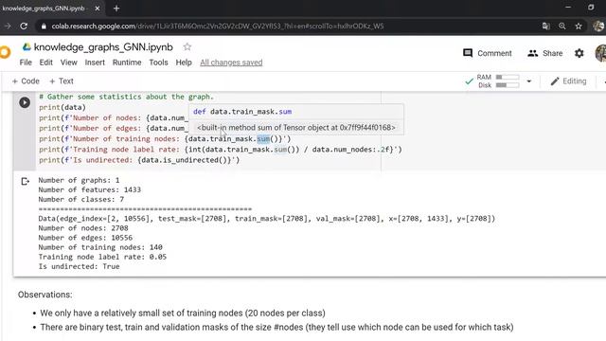Screen dimensions: 606x341
Task: Open the cell output options icon
Action: (x=26, y=181)
